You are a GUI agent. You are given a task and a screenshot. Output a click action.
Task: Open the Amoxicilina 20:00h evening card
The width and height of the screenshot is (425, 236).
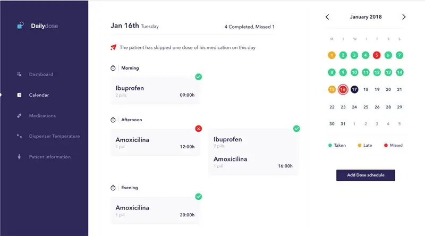pyautogui.click(x=155, y=210)
